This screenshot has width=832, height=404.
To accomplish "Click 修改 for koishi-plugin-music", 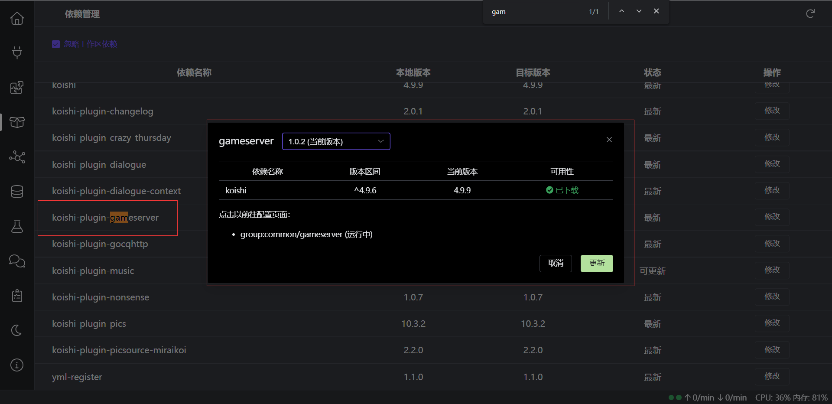I will coord(771,270).
